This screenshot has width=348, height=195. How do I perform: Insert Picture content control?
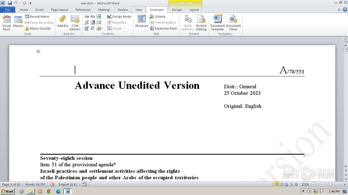[99, 17]
